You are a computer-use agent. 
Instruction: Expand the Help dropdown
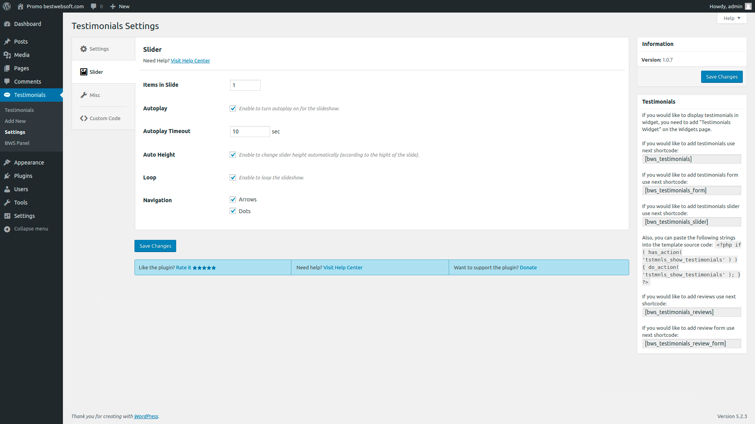(x=731, y=18)
